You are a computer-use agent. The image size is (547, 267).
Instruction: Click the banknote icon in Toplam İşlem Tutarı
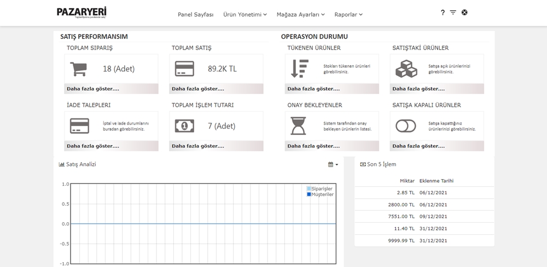[184, 126]
